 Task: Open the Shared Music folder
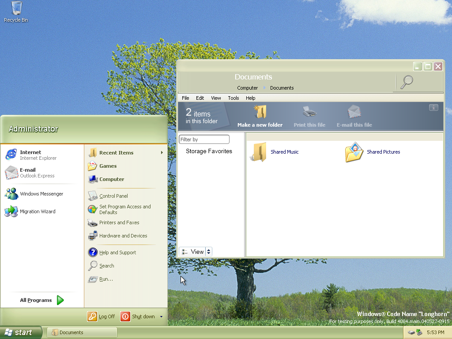tap(259, 152)
